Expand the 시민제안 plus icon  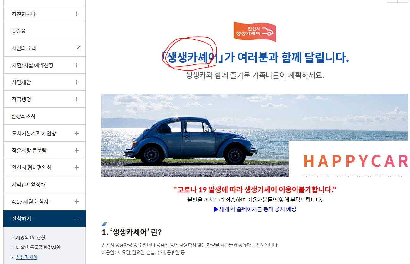pyautogui.click(x=76, y=82)
